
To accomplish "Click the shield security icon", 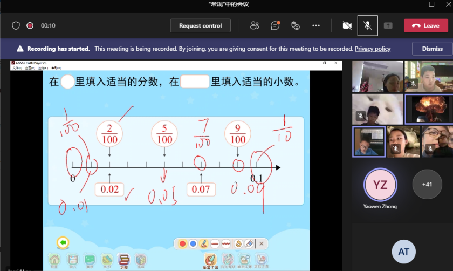I will pos(16,25).
